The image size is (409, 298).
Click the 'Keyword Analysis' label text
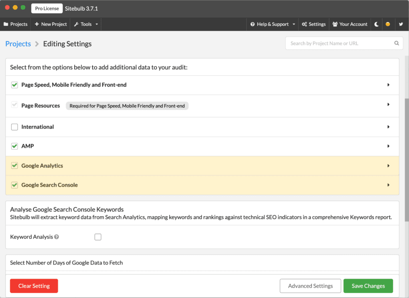pos(32,237)
